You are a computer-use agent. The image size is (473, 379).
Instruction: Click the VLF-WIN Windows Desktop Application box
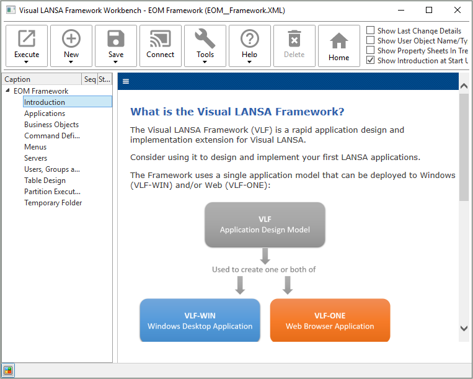[x=200, y=320]
